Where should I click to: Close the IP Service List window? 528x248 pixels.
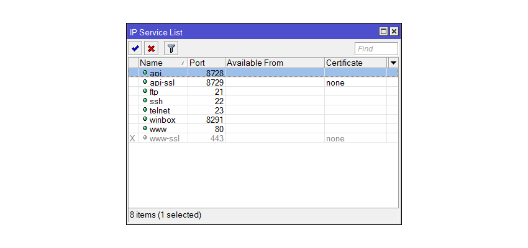[394, 32]
